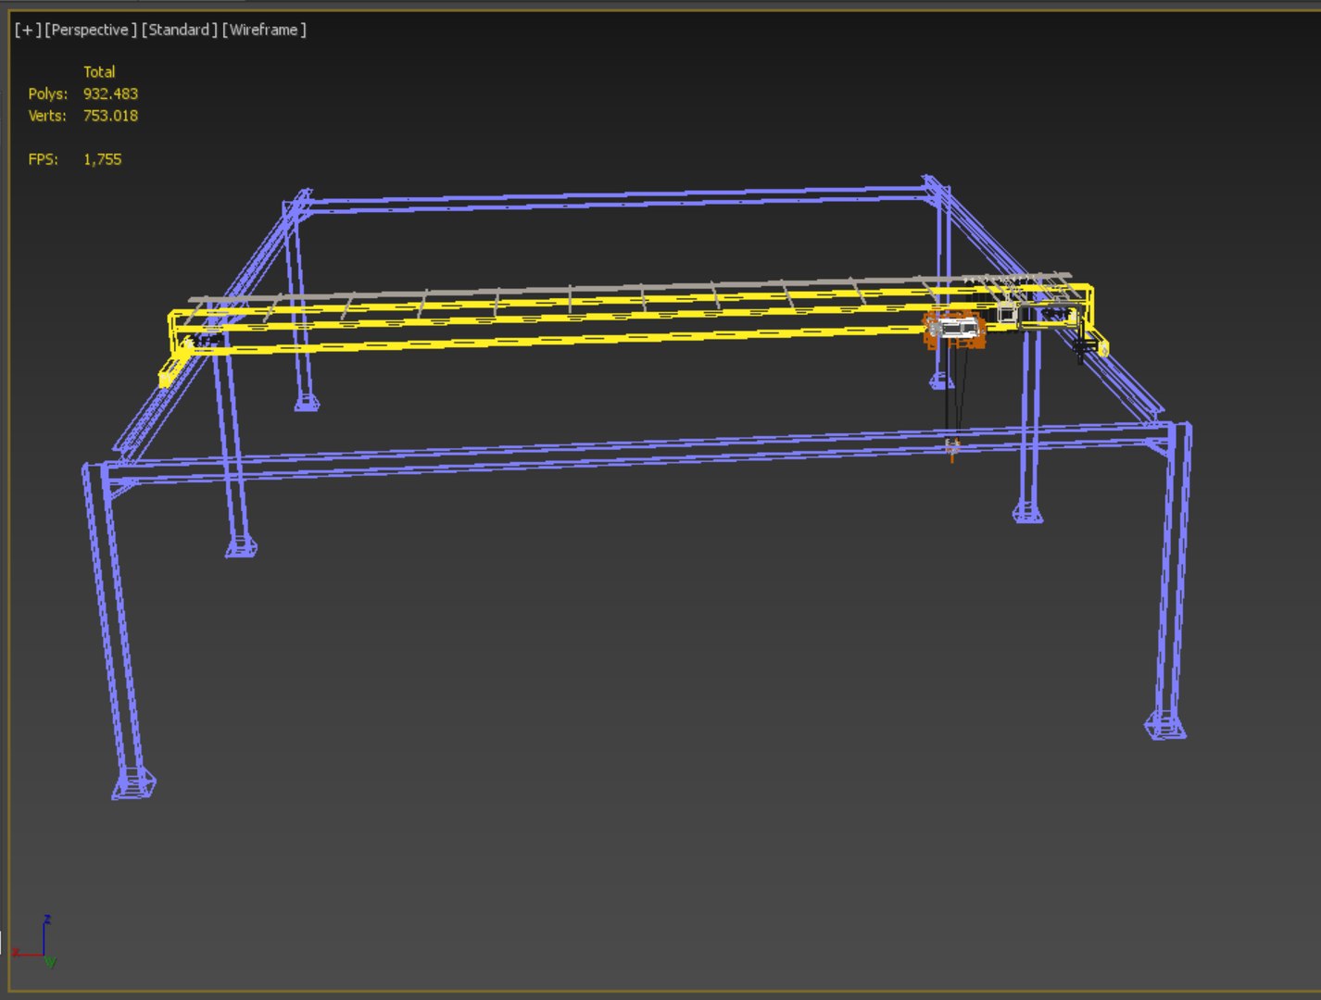
Task: Select the hoist cable wires
Action: [956, 389]
